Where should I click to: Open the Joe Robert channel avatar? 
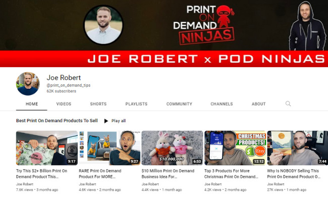click(28, 84)
